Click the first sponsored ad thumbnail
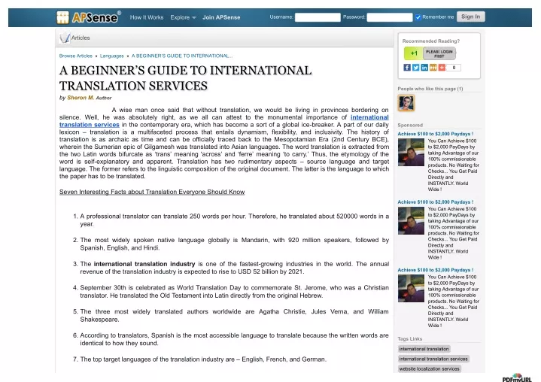The image size is (541, 382). (411, 153)
